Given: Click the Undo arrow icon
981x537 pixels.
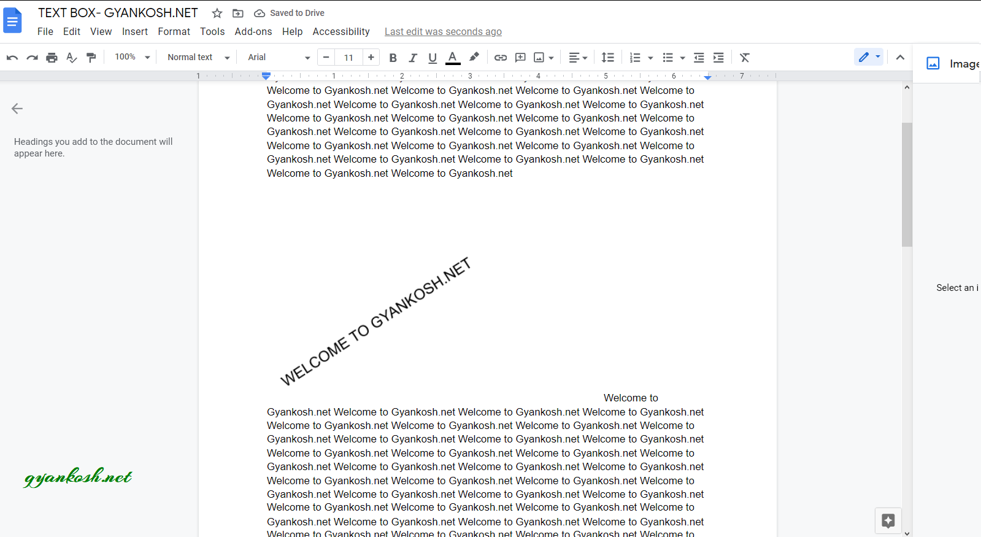Looking at the screenshot, I should tap(12, 58).
